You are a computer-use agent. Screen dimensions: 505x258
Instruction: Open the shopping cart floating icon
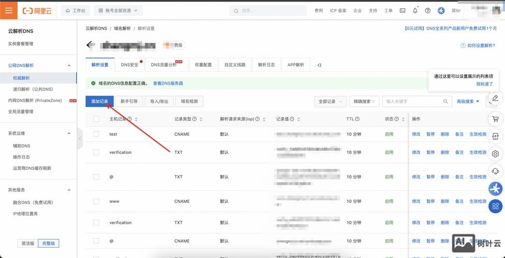(495, 119)
